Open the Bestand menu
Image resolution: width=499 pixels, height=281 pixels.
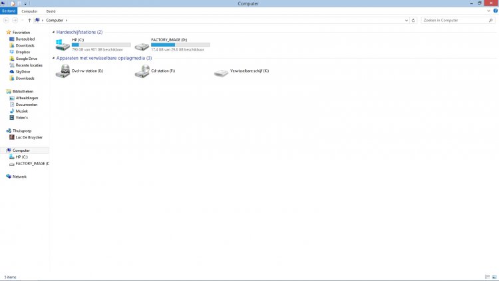[9, 11]
